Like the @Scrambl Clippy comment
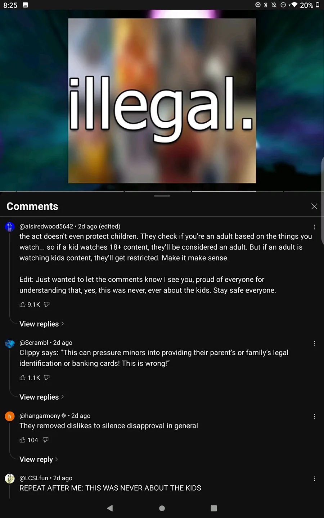Screen dimensions: 324x518 tap(22, 377)
